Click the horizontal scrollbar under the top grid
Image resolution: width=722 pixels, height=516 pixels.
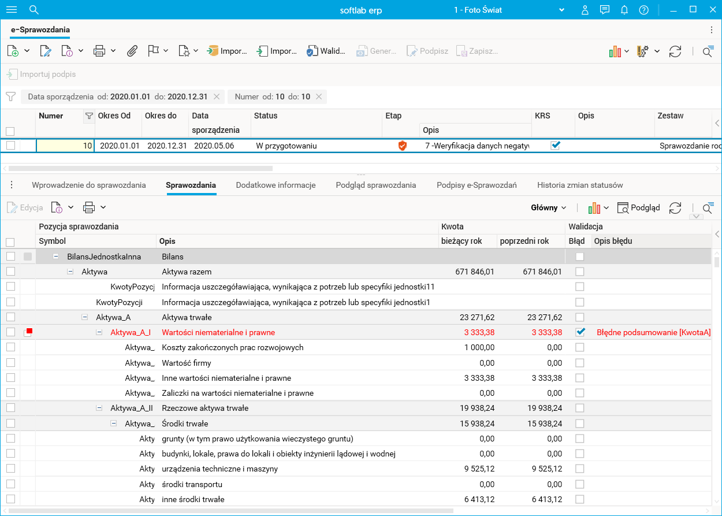140,169
